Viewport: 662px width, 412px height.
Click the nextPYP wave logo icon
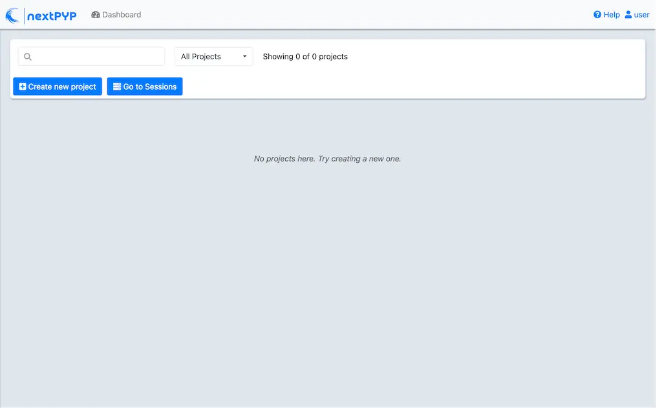click(12, 15)
